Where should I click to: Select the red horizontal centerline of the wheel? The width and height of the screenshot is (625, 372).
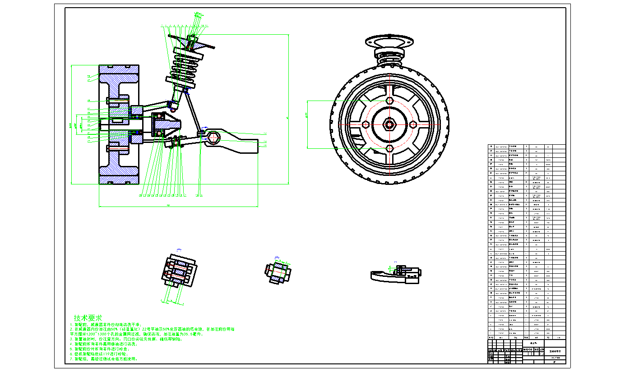click(x=361, y=124)
